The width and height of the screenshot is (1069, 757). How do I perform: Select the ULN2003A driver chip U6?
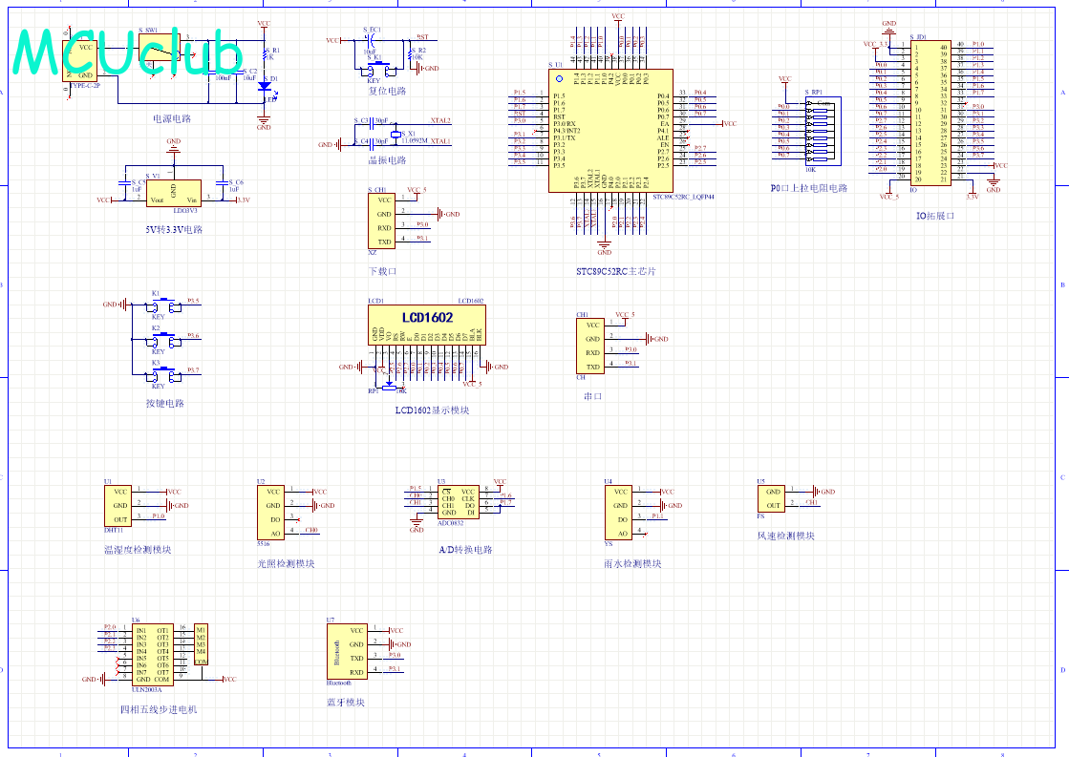tap(152, 654)
